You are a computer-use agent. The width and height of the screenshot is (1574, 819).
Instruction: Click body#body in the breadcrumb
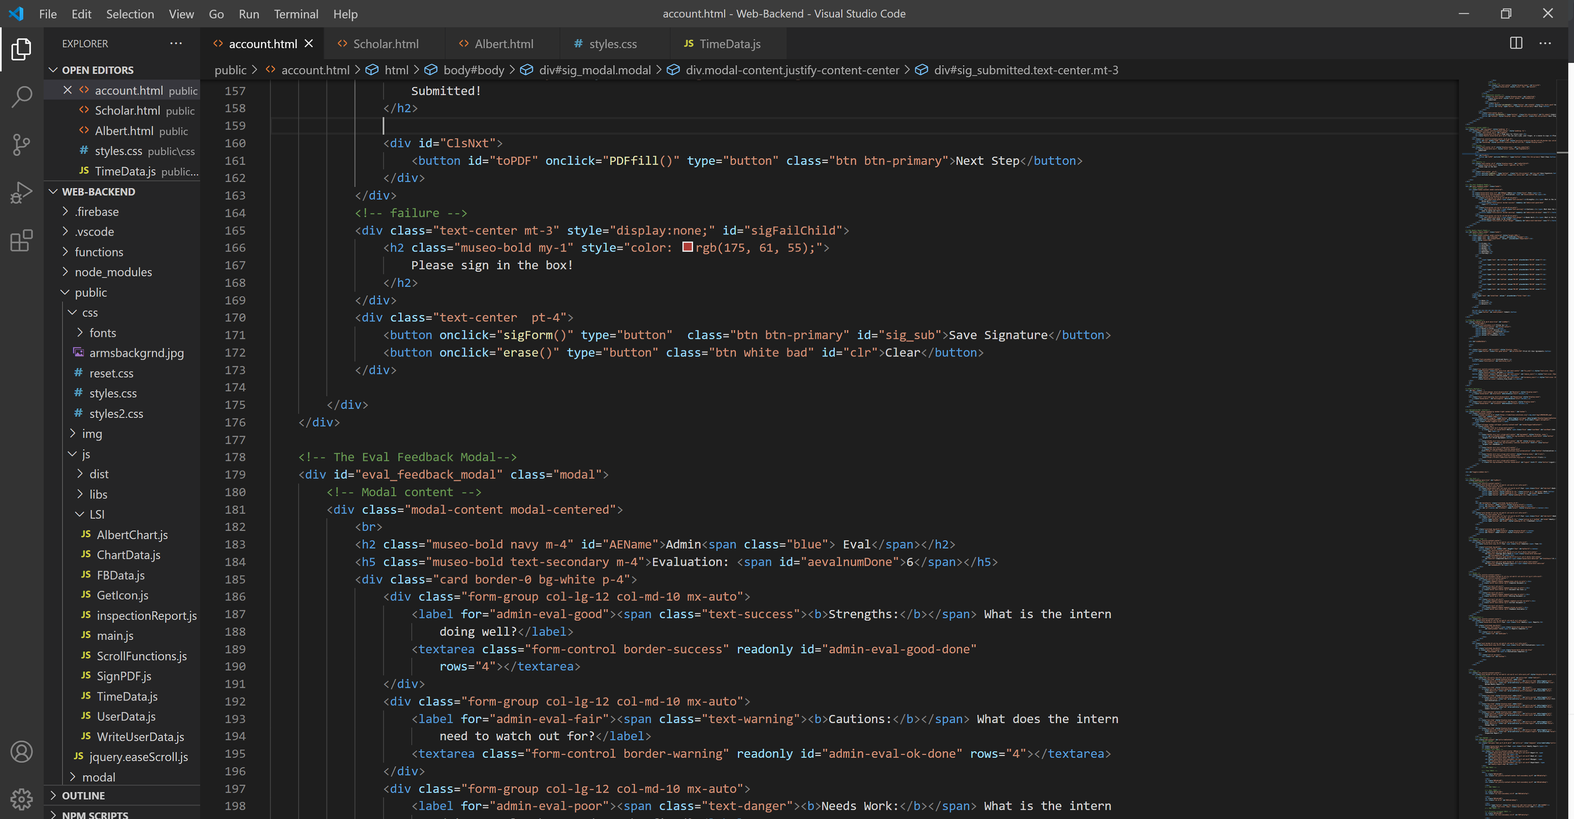point(473,70)
